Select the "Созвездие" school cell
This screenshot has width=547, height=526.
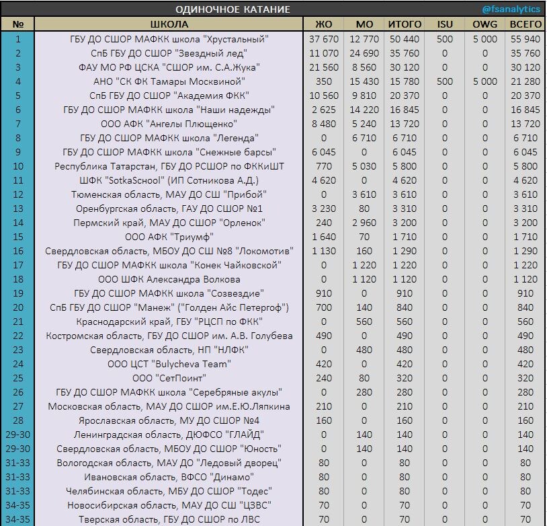[169, 293]
